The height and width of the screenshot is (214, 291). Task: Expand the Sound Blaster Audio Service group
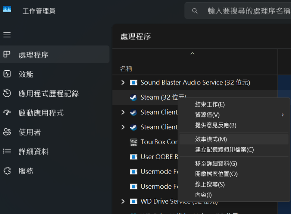tap(123, 83)
